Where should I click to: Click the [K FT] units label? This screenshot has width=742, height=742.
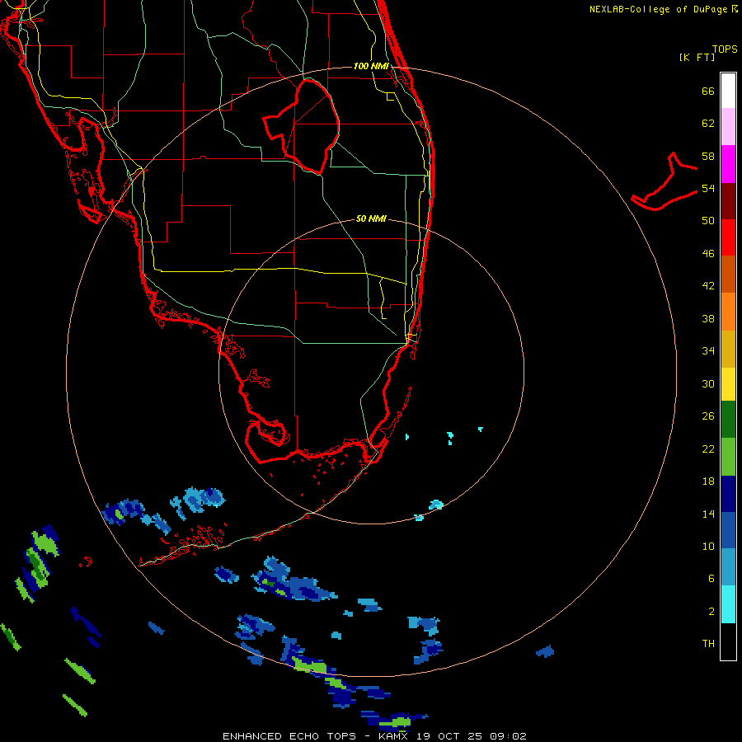697,57
